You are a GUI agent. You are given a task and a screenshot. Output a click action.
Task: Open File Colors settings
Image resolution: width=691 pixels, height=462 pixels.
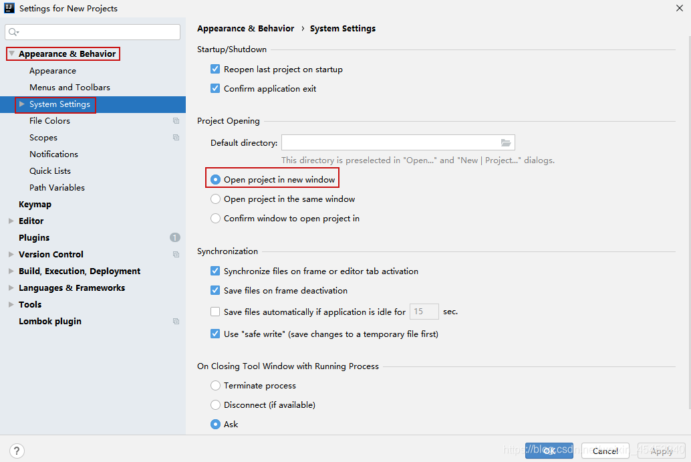pos(49,121)
